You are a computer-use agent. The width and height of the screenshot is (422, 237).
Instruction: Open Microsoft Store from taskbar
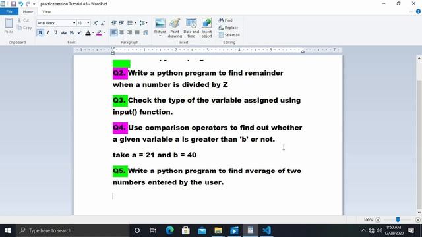point(186,230)
